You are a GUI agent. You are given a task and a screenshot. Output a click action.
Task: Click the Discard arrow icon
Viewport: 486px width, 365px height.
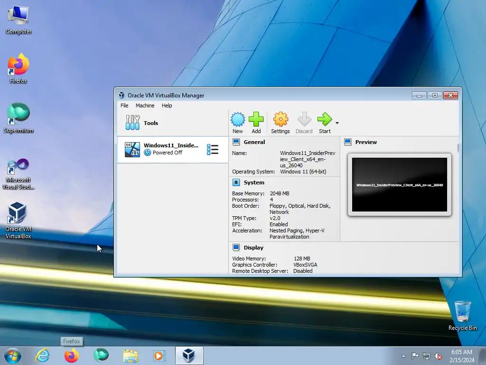(304, 119)
